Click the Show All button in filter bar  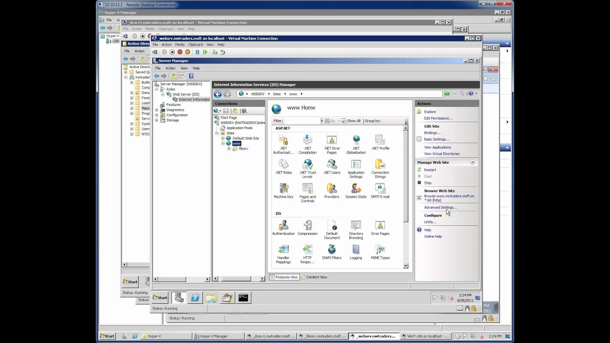pyautogui.click(x=351, y=121)
